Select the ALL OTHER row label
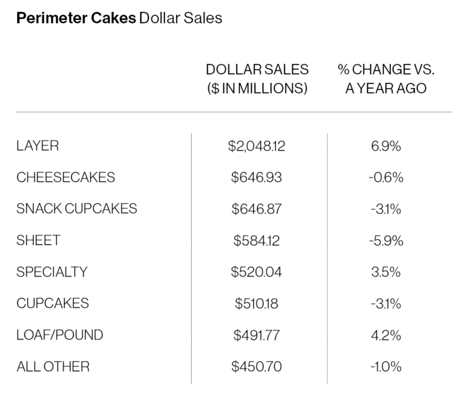This screenshot has height=400, width=459. (x=53, y=366)
